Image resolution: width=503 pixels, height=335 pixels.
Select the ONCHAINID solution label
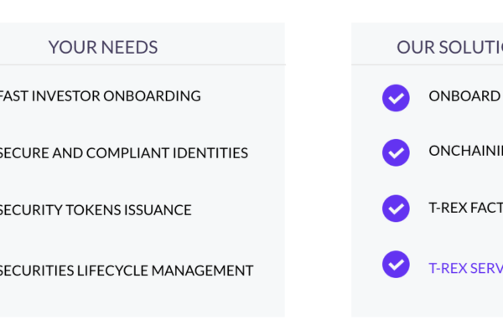click(466, 151)
